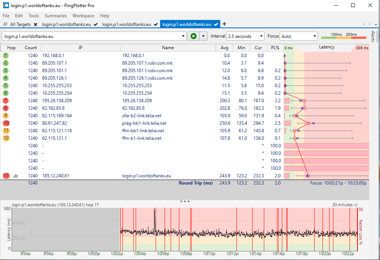
Task: Click the Avg column header
Action: tap(224, 48)
